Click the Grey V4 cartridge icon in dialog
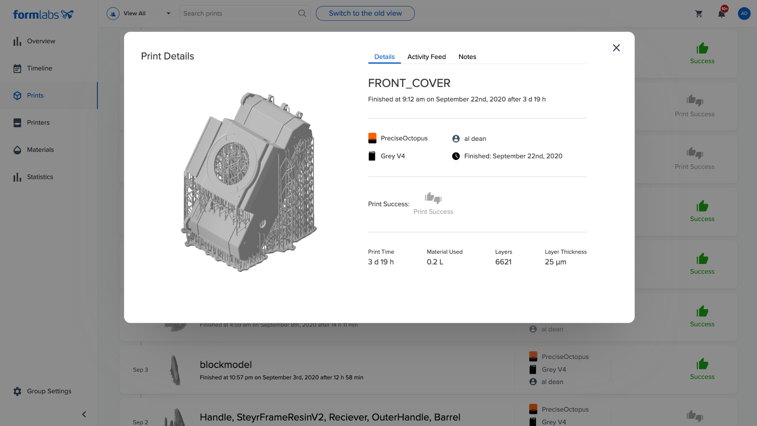757x426 pixels. [372, 156]
